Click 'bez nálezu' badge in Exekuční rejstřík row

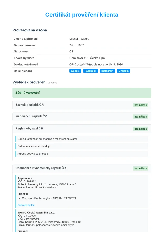tap(140, 105)
